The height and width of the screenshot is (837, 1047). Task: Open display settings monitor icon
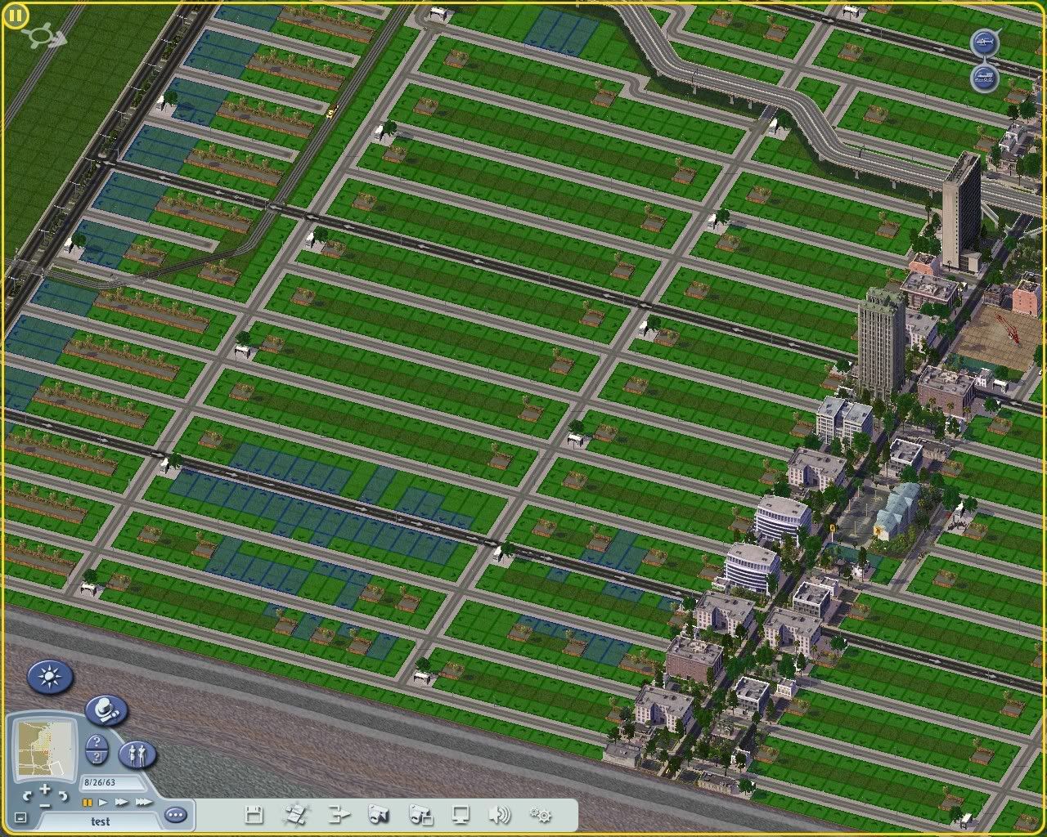click(461, 814)
